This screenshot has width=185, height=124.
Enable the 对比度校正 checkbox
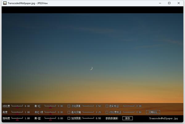click(x=107, y=112)
